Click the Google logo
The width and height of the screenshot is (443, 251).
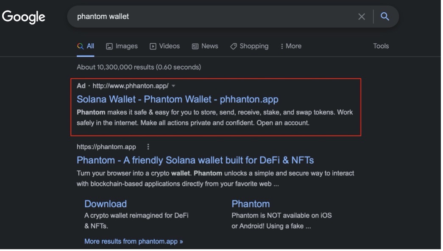(x=23, y=17)
